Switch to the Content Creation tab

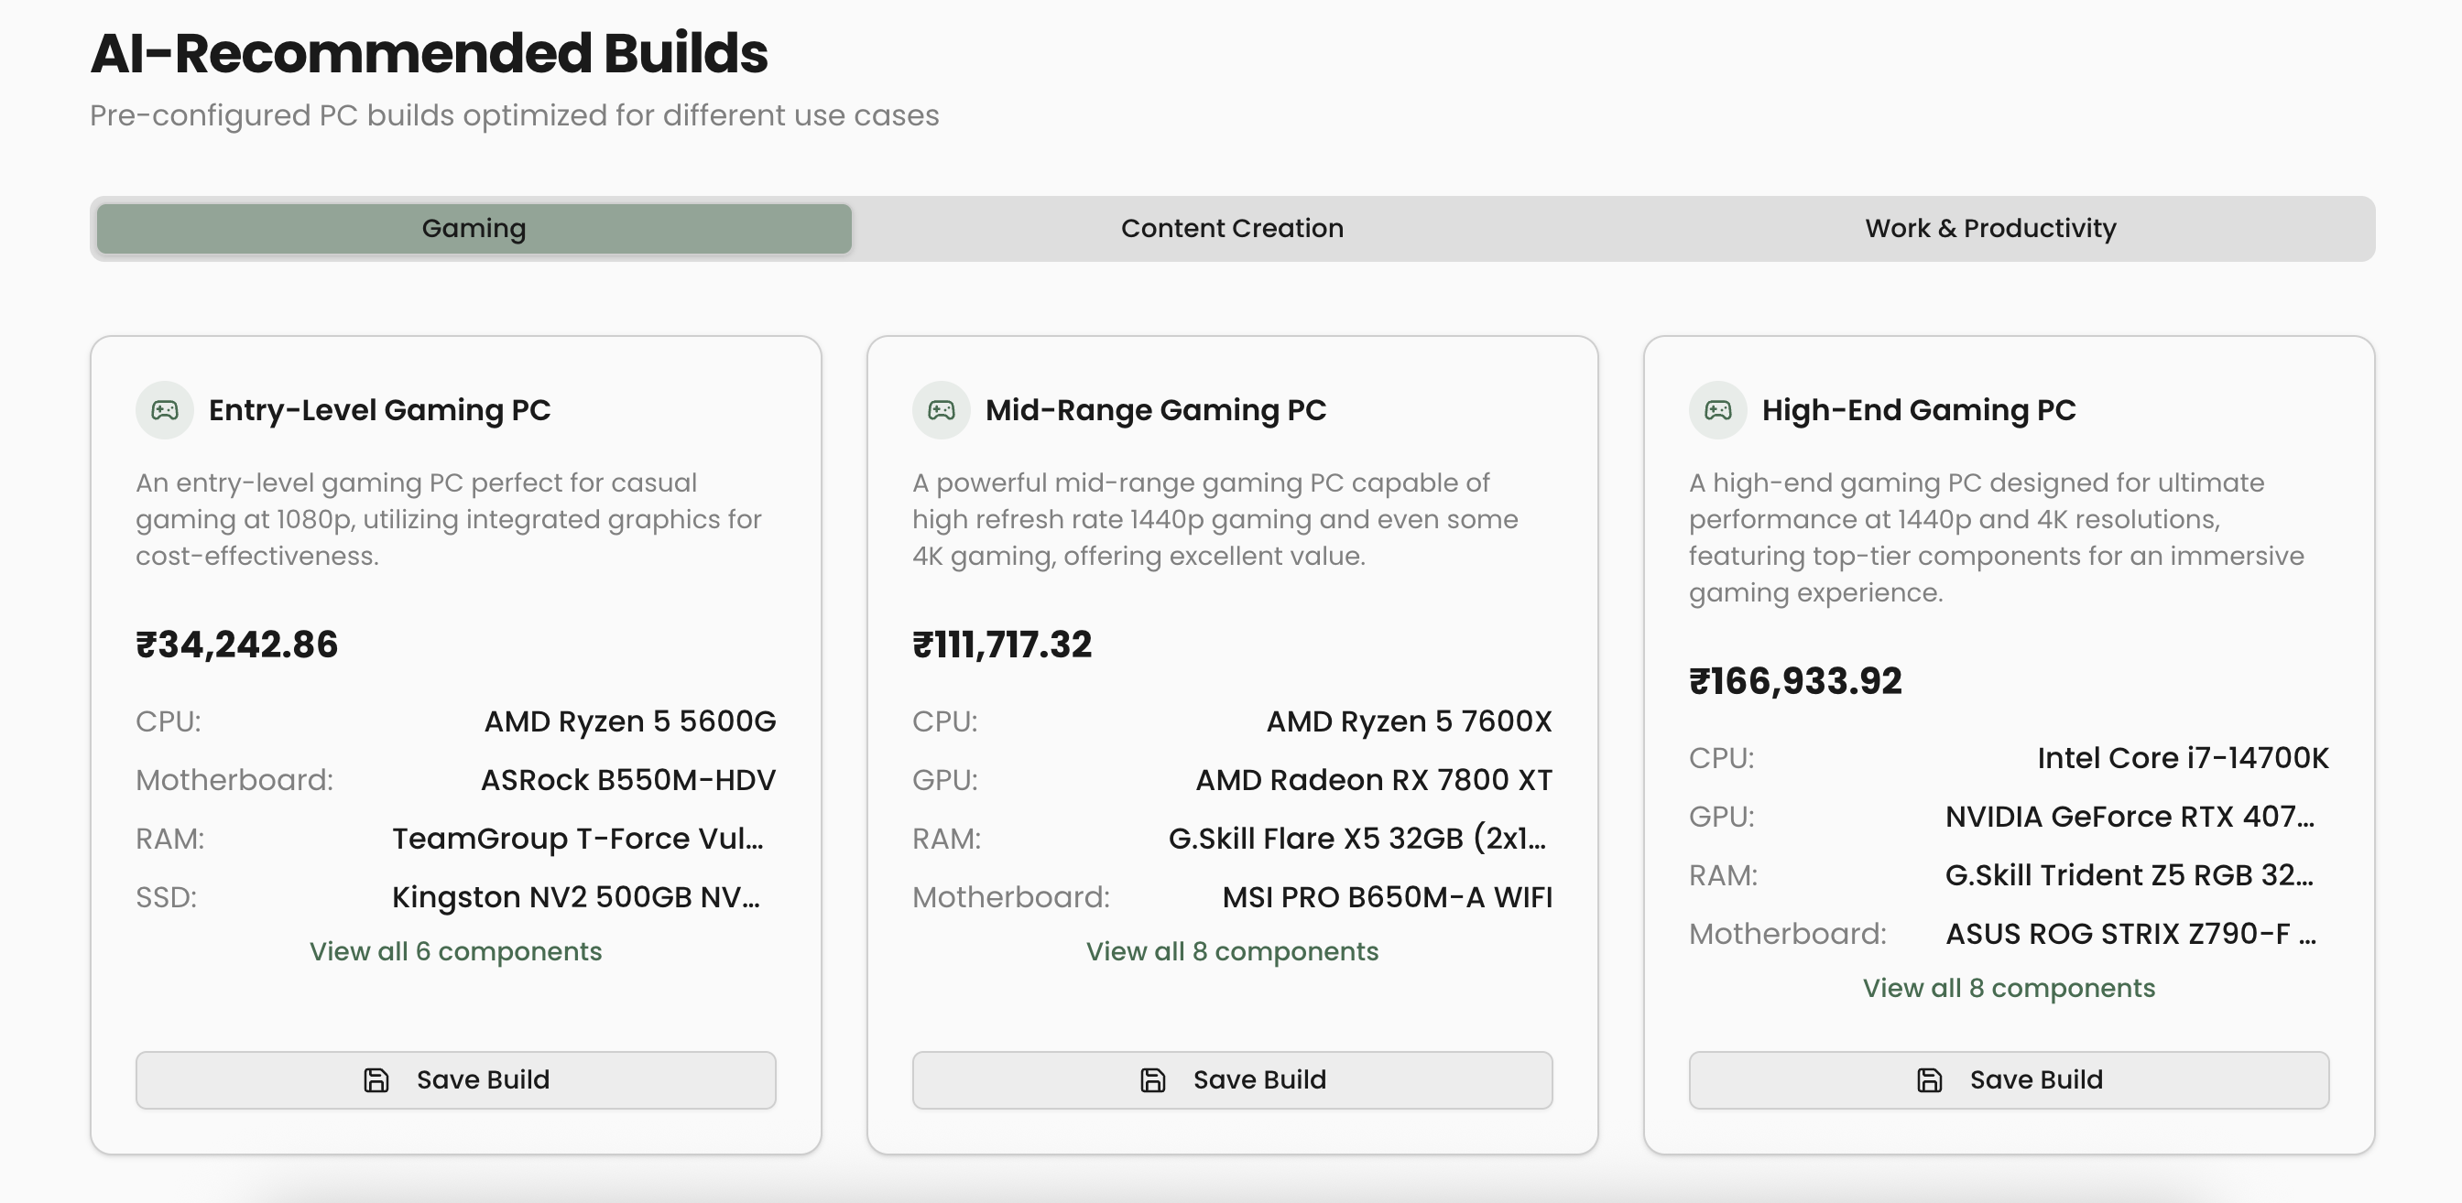pos(1232,228)
